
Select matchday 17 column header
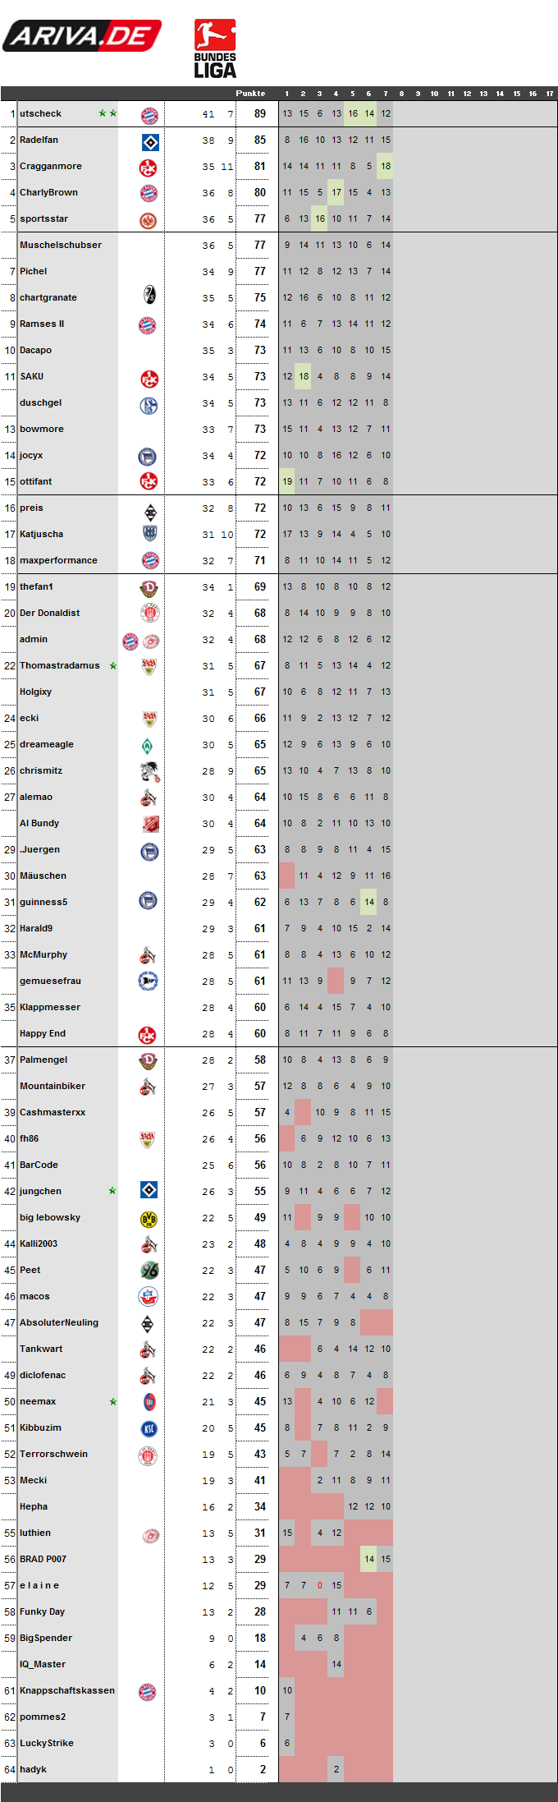click(x=550, y=94)
